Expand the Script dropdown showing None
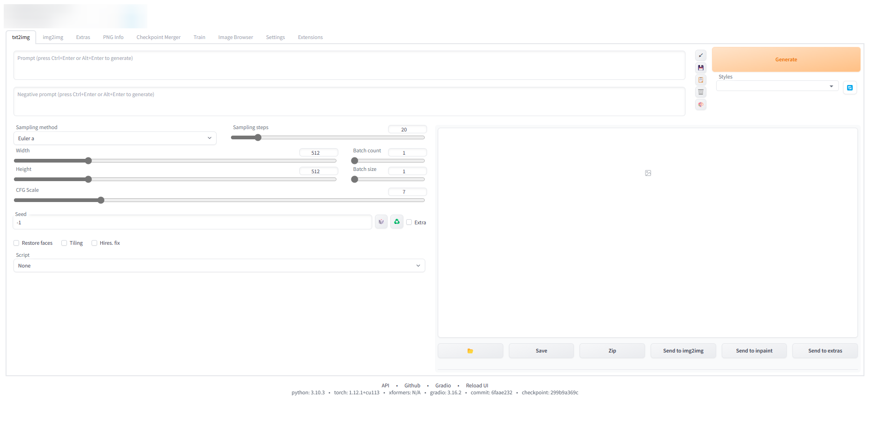Image resolution: width=870 pixels, height=431 pixels. click(219, 266)
